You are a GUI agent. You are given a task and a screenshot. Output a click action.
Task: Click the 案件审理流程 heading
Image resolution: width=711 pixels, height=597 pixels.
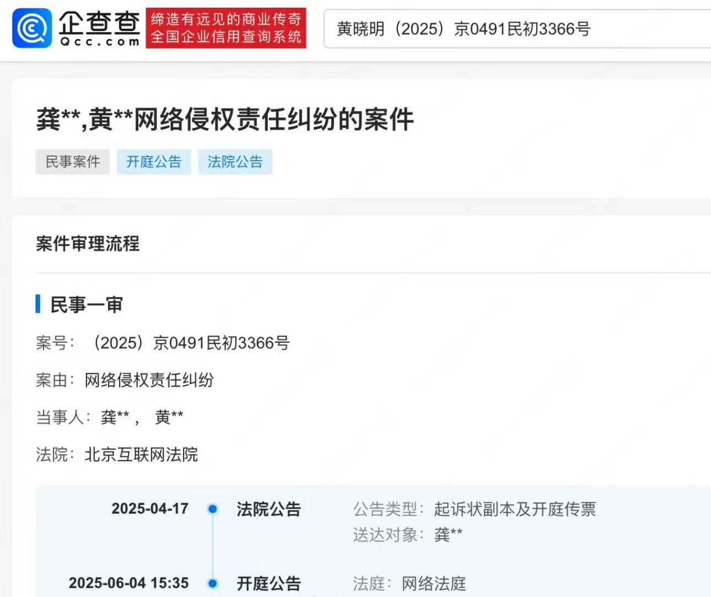88,244
